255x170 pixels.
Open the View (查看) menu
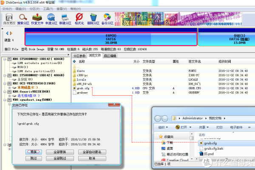coord(62,9)
